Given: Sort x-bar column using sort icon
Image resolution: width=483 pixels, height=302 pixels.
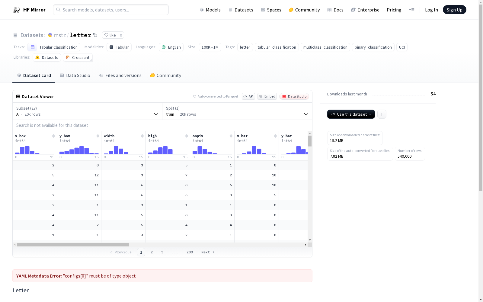Looking at the screenshot, I should [275, 136].
